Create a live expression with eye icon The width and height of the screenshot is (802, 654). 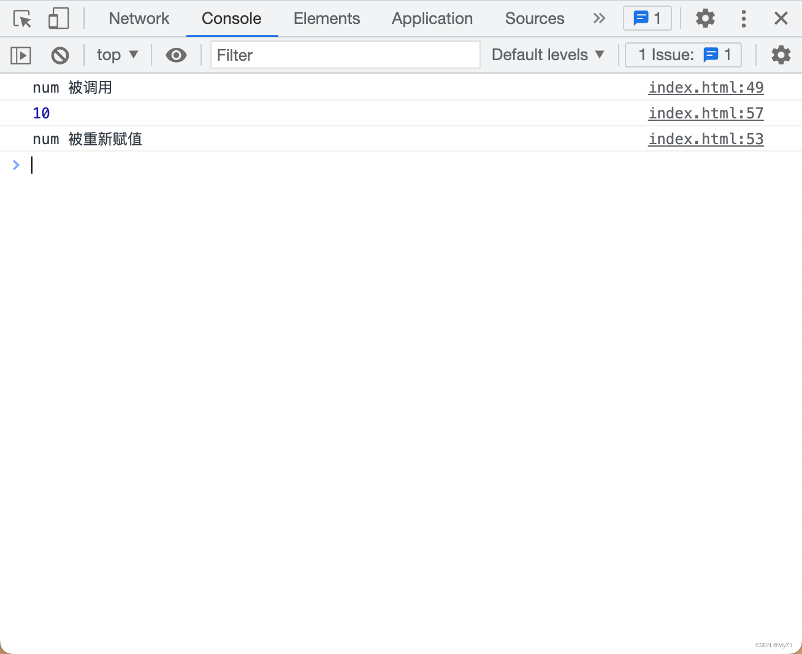click(176, 55)
